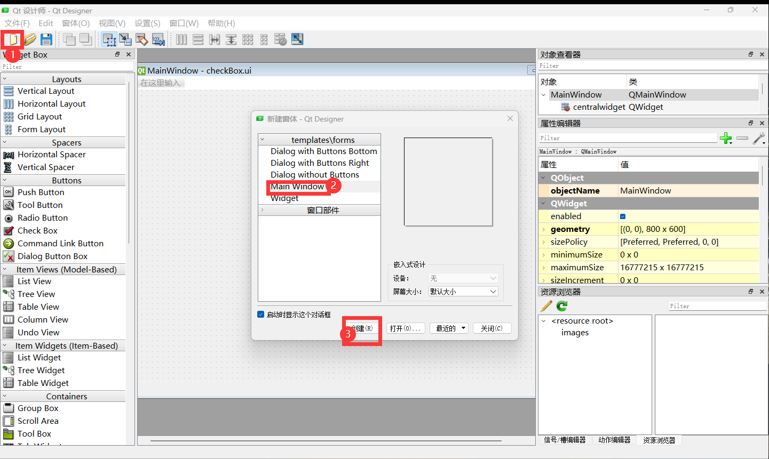Click Lay Out Horizontally in Splitter icon
This screenshot has height=459, width=769.
coord(215,39)
